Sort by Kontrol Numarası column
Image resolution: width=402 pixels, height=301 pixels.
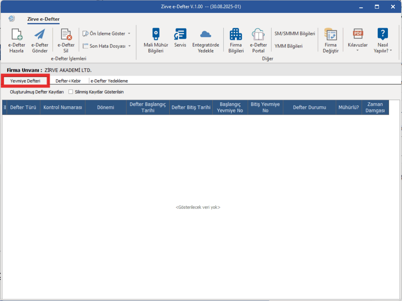point(62,107)
